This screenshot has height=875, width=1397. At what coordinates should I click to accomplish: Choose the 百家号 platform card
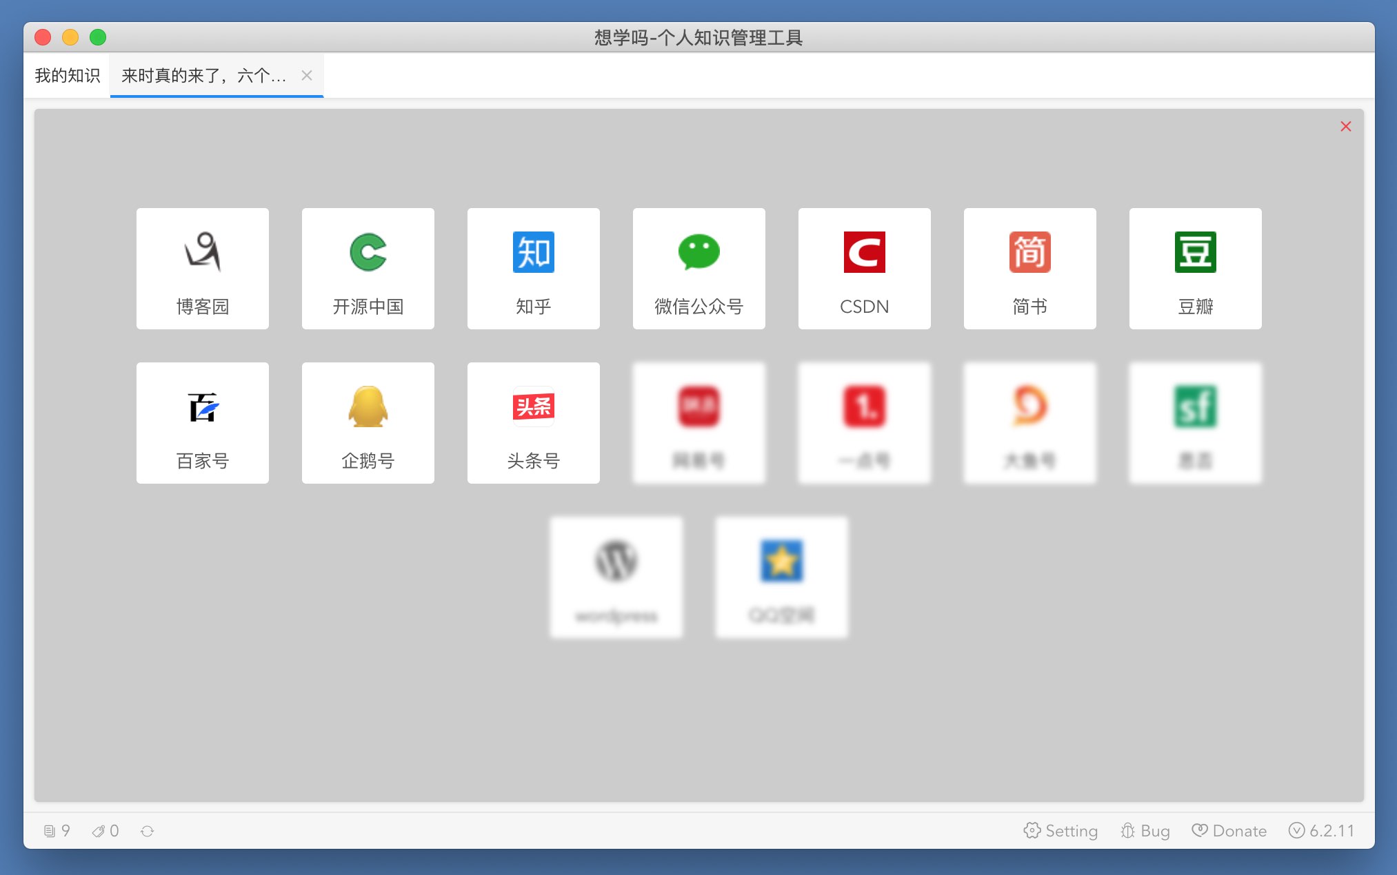tap(202, 423)
